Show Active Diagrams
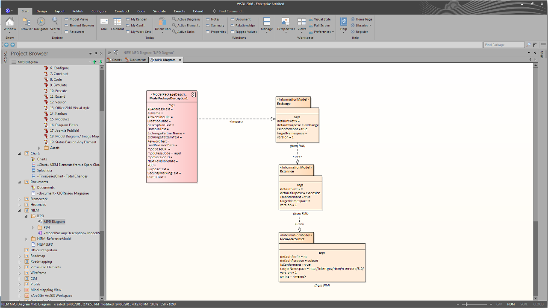The height and width of the screenshot is (308, 548). 186,19
